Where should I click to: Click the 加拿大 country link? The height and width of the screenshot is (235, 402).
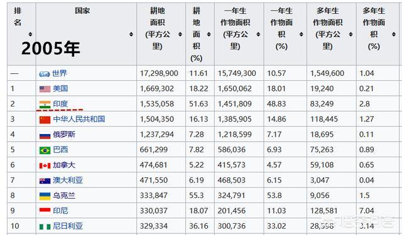[x=64, y=165]
